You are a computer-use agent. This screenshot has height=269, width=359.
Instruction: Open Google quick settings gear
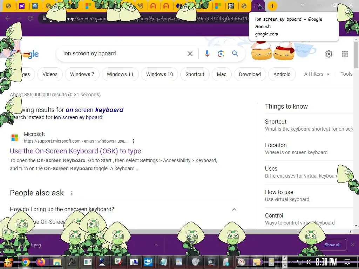[329, 54]
